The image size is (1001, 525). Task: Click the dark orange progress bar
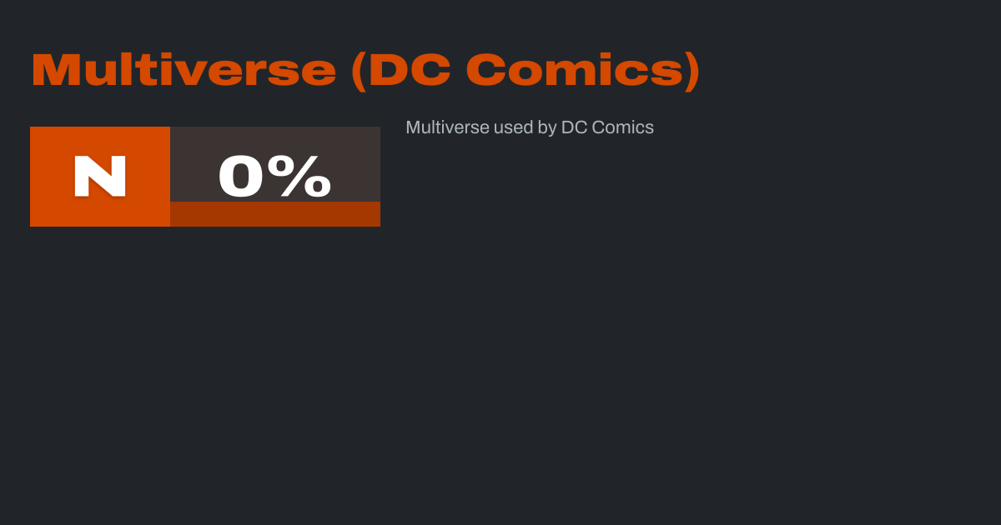tap(275, 214)
